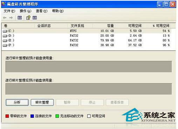The height and width of the screenshot is (129, 178).
Task: Click the 进行碎片整理后预计磁盘使用量 usage bar
Action: (x=89, y=89)
